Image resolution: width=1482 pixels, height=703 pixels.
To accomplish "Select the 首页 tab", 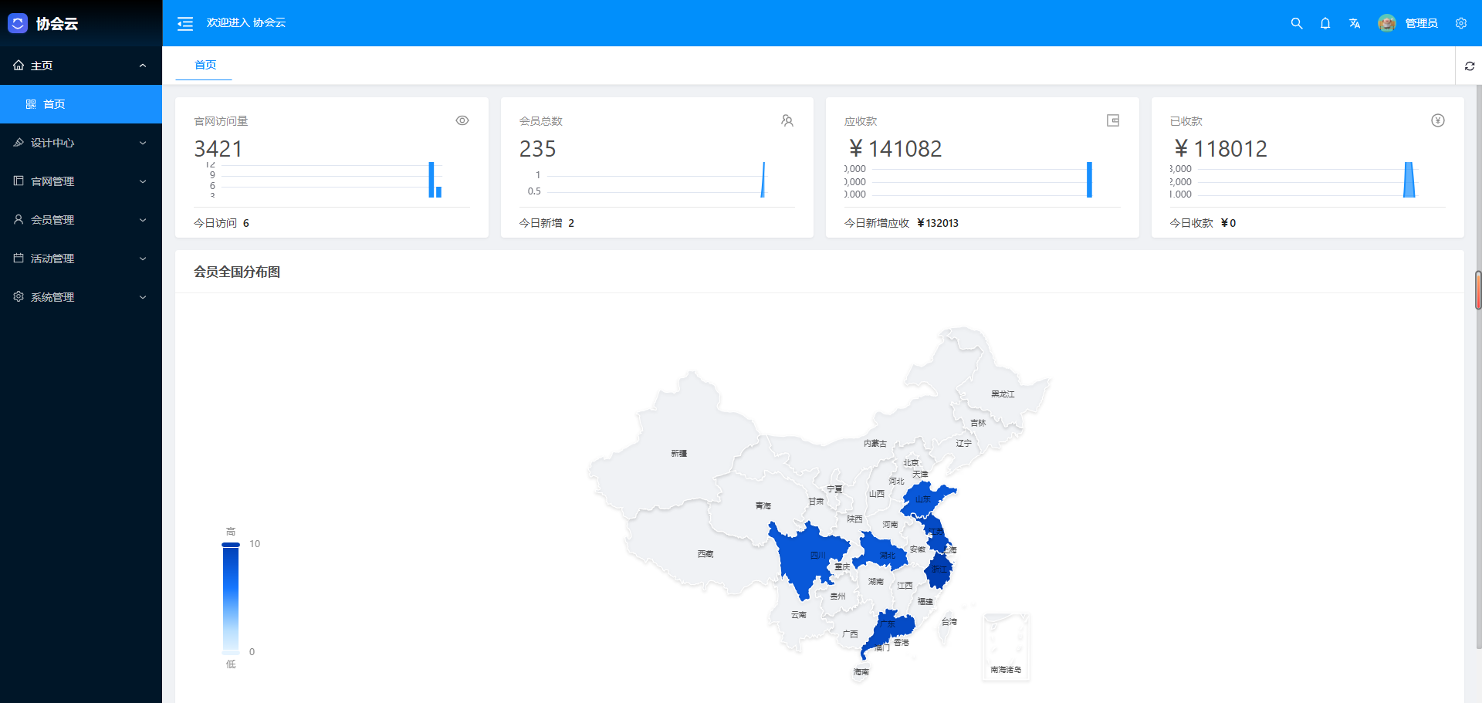I will tap(203, 65).
